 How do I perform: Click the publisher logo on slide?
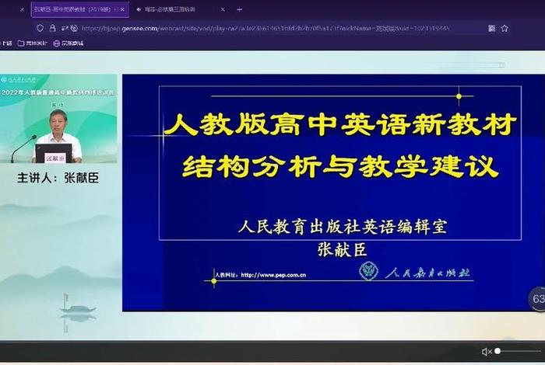click(x=415, y=272)
